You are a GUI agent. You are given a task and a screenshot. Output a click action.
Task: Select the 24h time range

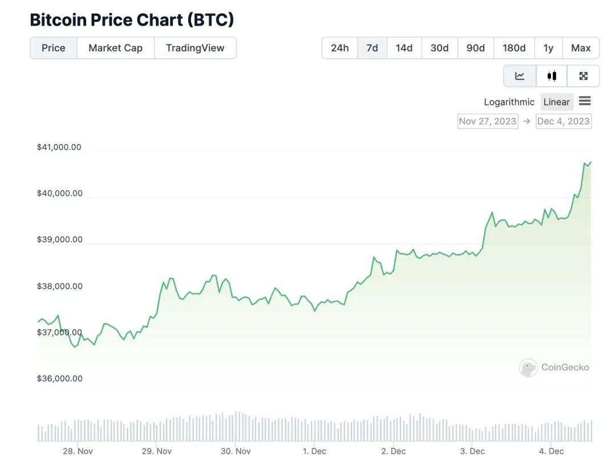tap(340, 48)
